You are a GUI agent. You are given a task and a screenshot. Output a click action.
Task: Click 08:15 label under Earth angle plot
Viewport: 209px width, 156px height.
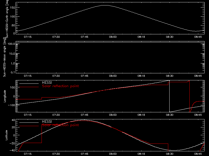[141, 37]
